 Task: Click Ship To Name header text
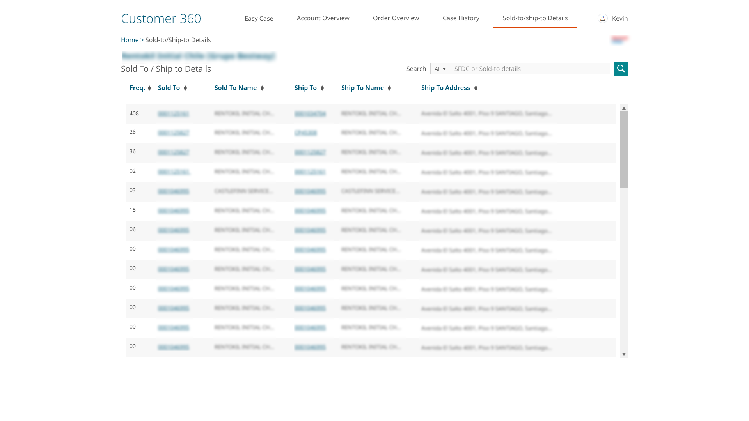pos(362,88)
